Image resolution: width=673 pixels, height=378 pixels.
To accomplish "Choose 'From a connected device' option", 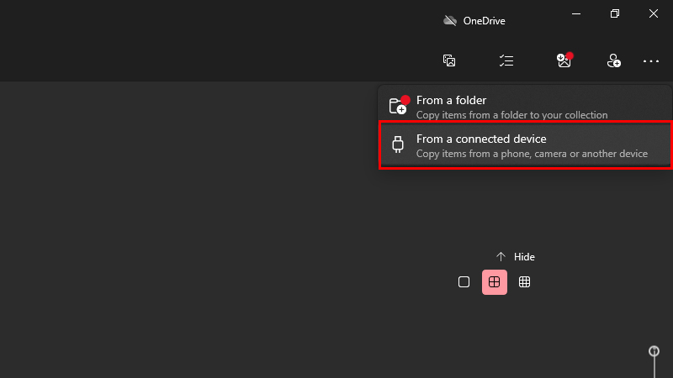I will [525, 145].
